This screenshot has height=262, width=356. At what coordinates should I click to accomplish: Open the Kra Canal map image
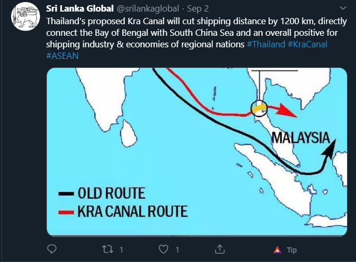(197, 152)
